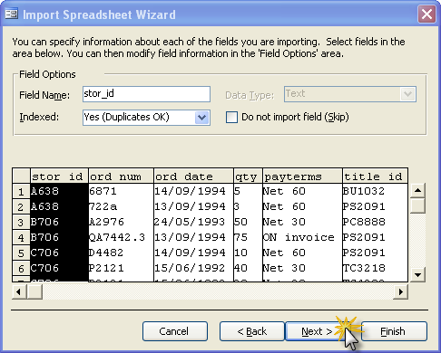Click the scroll down arrow of data preview

pyautogui.click(x=417, y=274)
